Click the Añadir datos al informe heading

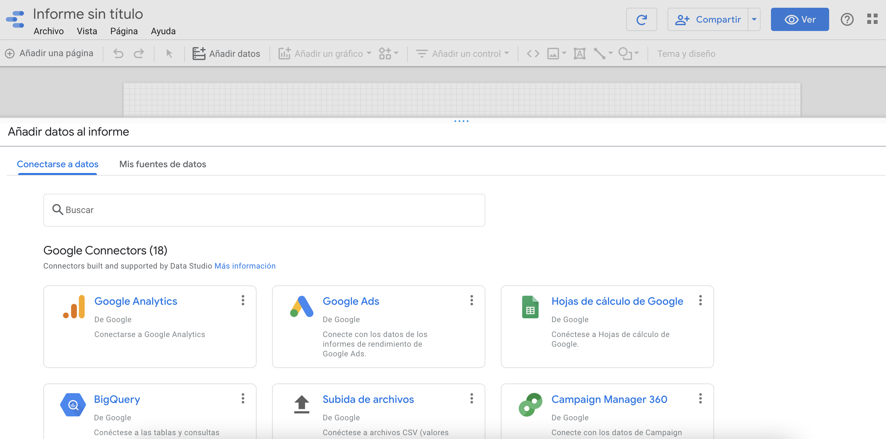(x=69, y=132)
